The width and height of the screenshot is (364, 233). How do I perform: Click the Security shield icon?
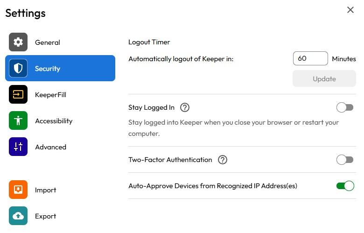18,68
